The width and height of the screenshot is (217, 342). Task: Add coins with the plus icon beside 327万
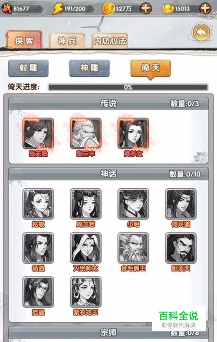point(146,9)
